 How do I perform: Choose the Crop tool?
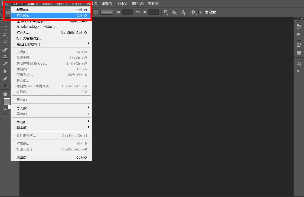(x=5, y=42)
